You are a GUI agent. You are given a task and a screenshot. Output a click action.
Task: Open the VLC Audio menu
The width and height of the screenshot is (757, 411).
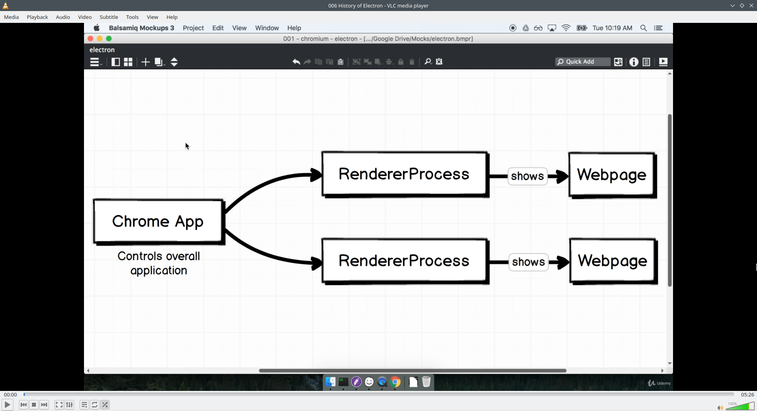coord(63,17)
